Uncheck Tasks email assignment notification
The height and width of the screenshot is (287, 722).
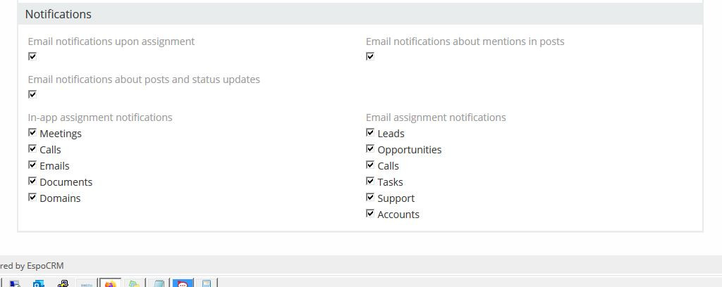pos(370,181)
